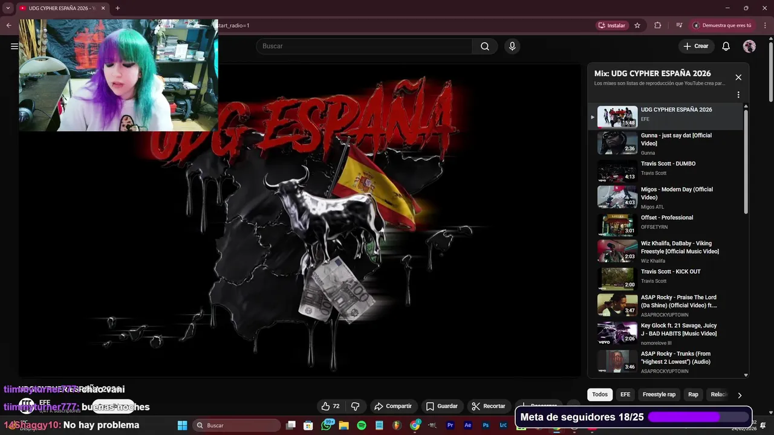This screenshot has width=774, height=435.
Task: Open the browser media controls icon
Action: coord(679,25)
